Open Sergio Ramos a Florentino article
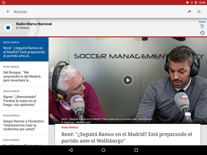 click(x=24, y=123)
